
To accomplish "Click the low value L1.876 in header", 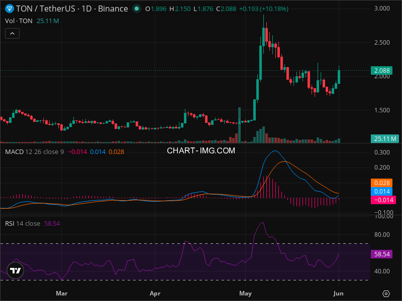I will tap(204, 9).
